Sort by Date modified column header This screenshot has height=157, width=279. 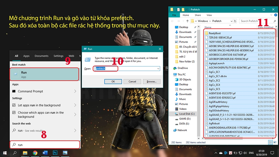coord(266,27)
